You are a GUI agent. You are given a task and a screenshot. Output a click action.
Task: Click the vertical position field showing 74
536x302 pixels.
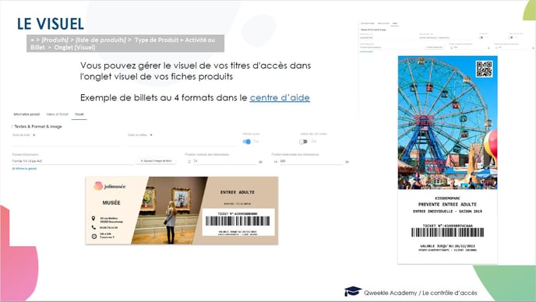(225, 161)
